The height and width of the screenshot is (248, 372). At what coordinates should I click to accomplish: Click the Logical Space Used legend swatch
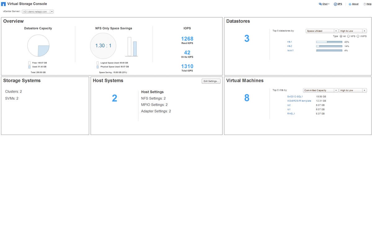98,63
